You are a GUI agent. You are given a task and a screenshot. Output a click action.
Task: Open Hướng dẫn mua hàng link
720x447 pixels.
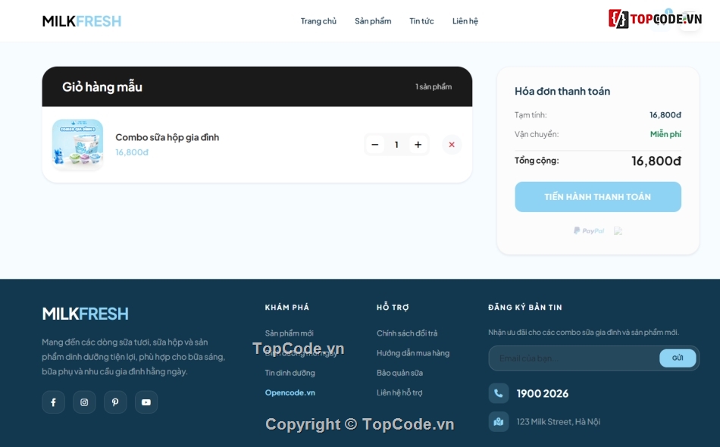(413, 353)
